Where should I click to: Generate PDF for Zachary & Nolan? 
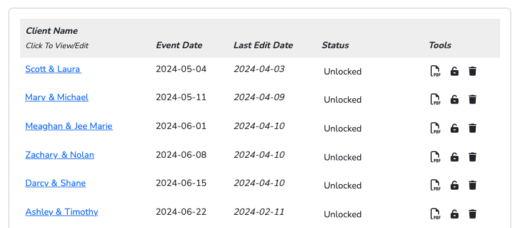(x=436, y=157)
